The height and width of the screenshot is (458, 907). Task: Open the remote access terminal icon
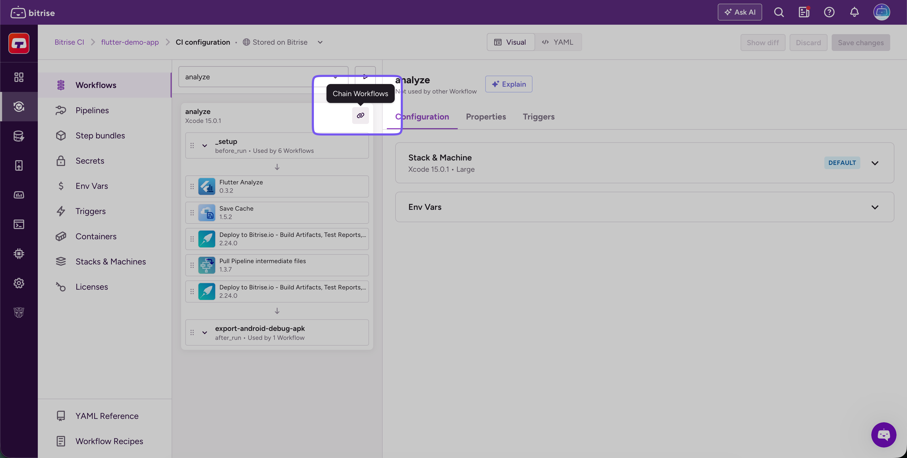pos(19,225)
